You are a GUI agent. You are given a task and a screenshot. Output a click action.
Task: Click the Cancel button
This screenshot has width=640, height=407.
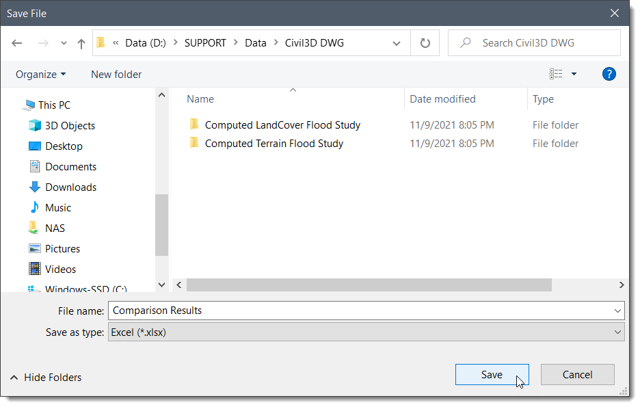577,375
